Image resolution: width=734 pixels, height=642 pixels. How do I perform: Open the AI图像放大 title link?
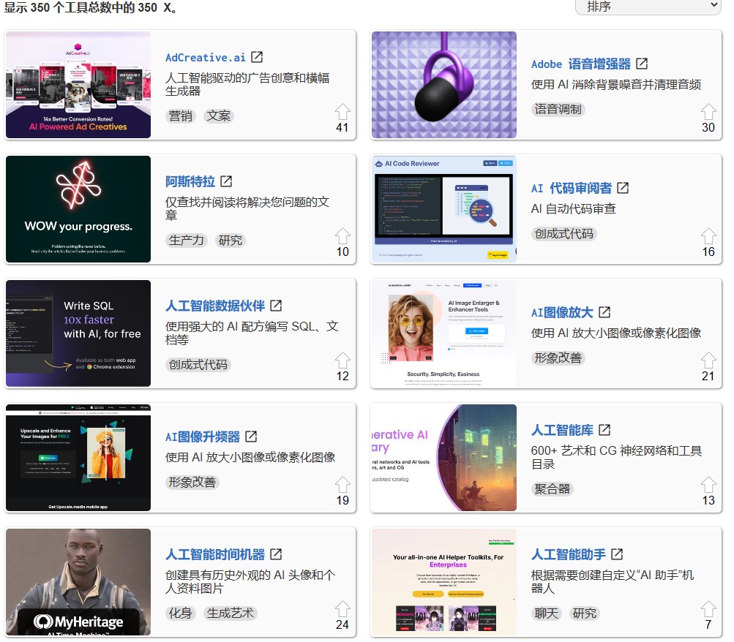[x=562, y=312]
